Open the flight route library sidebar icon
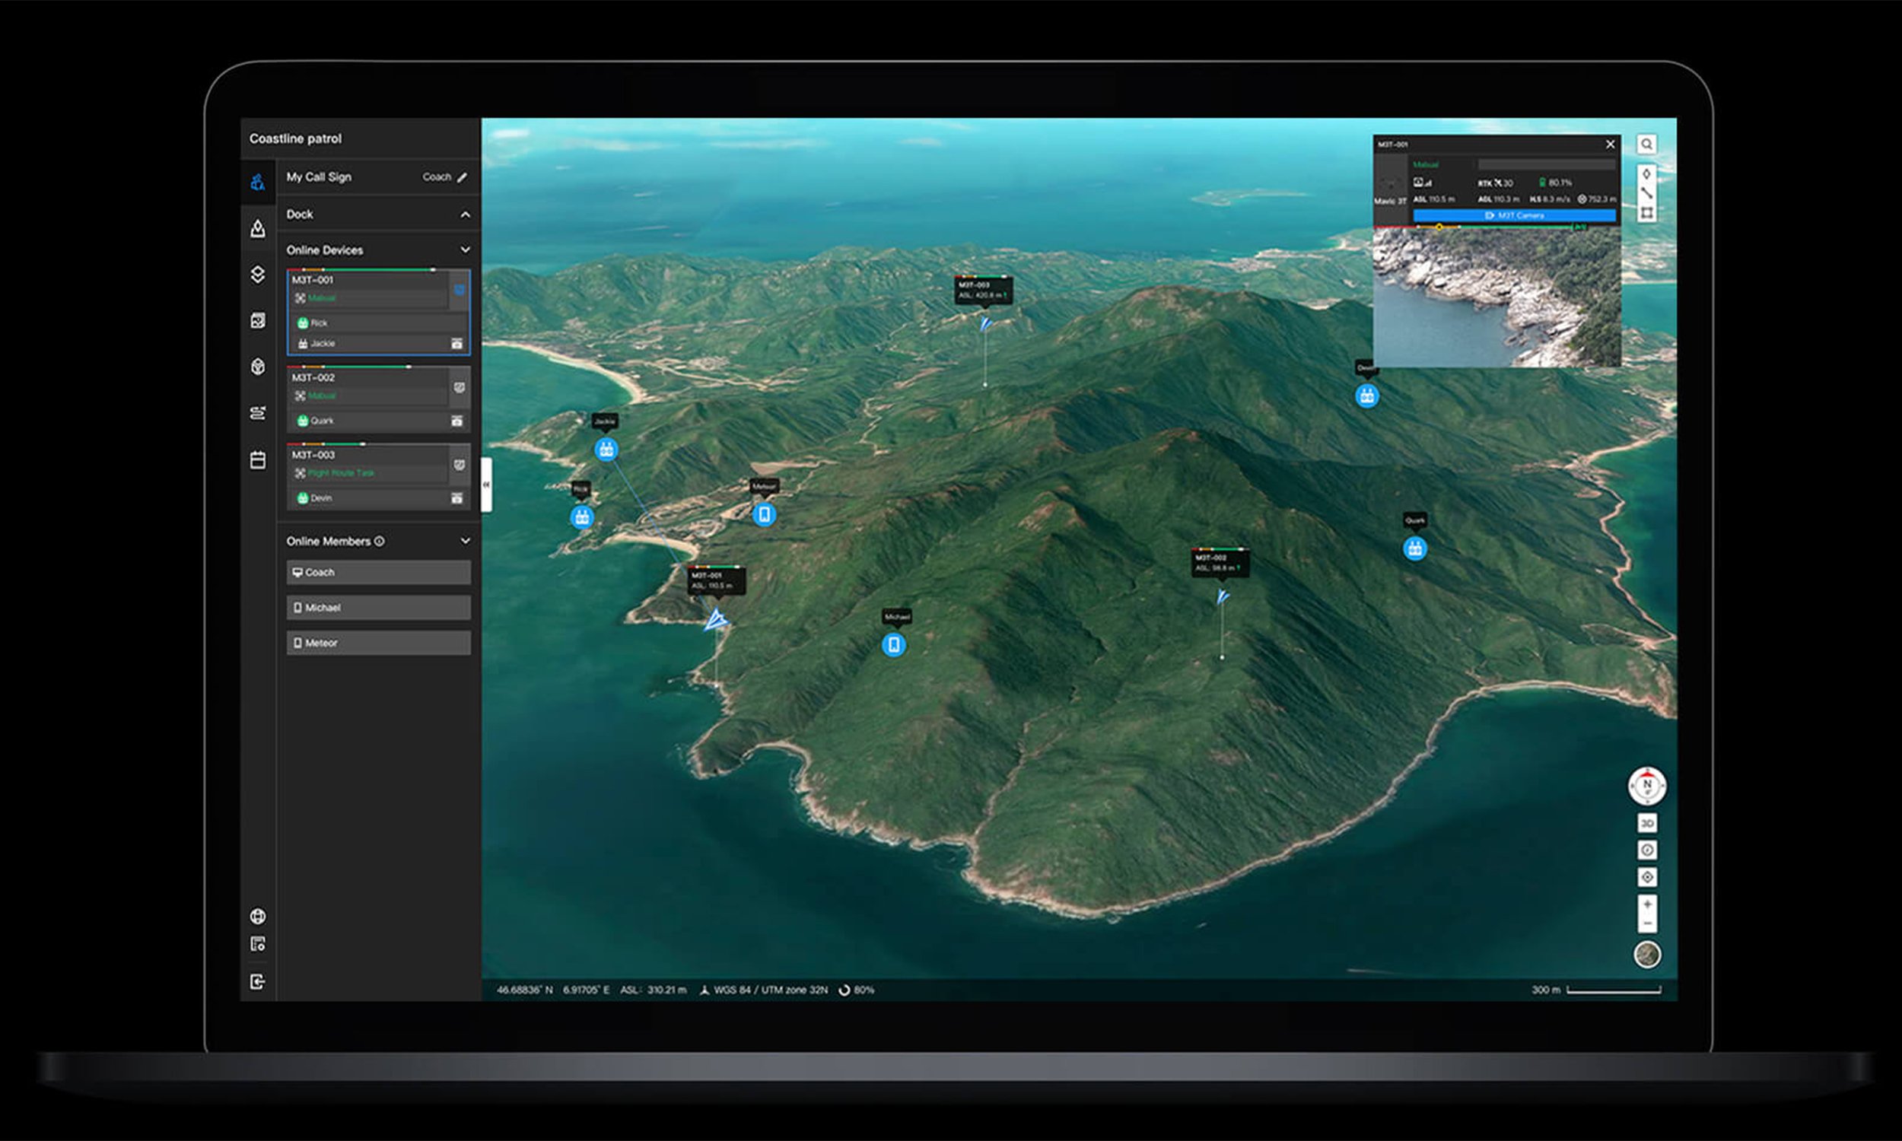Image resolution: width=1902 pixels, height=1141 pixels. 258,412
